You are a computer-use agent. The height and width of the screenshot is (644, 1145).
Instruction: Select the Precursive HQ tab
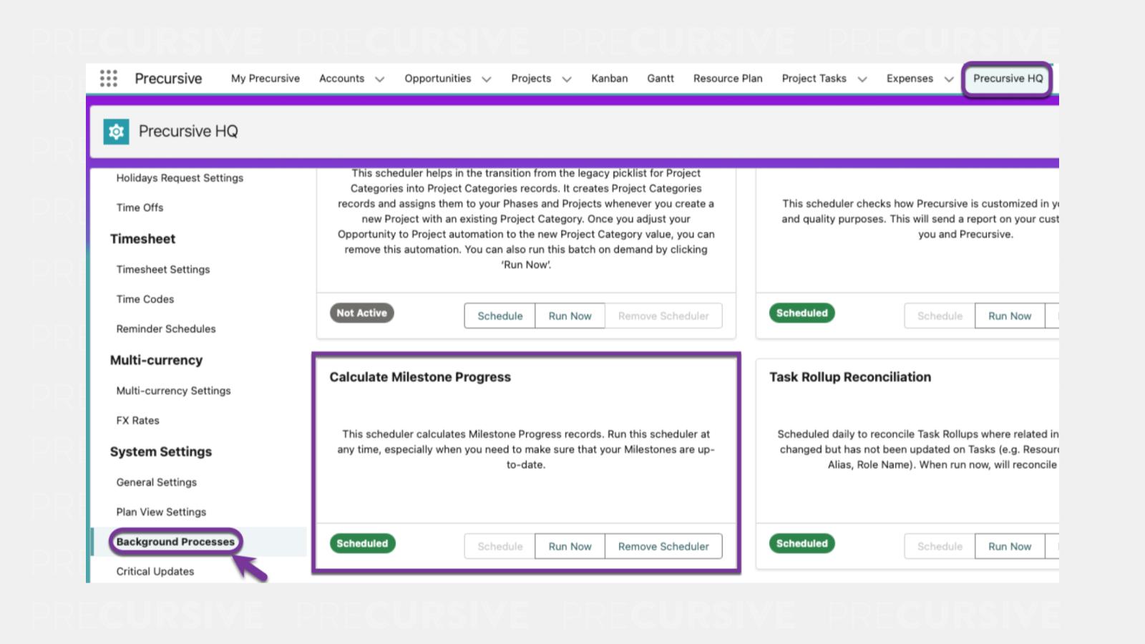click(1008, 79)
